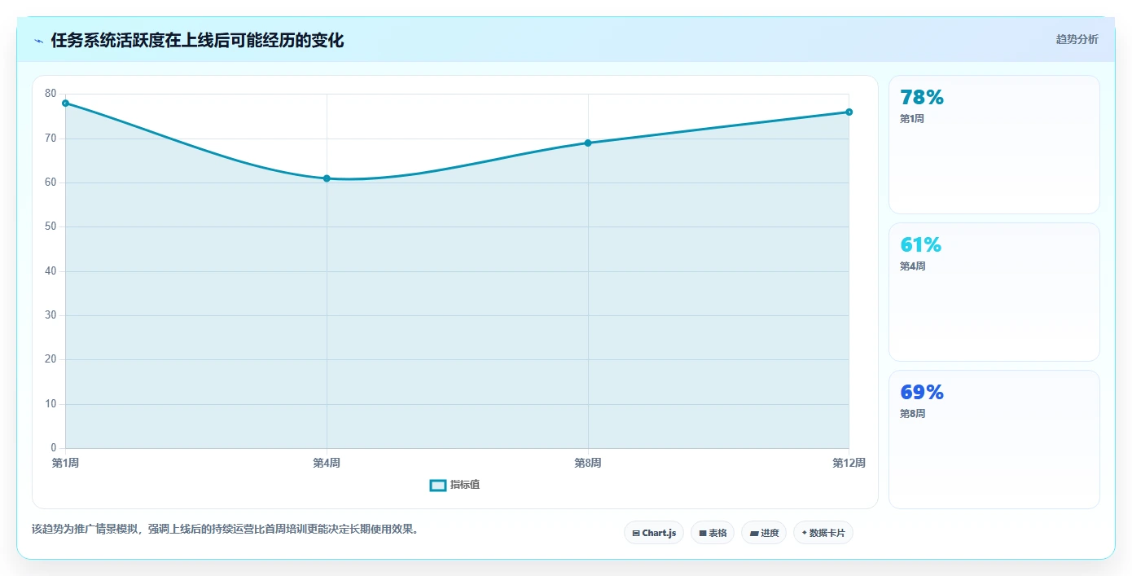The width and height of the screenshot is (1132, 576).
Task: Click the 第12周 data point on the line
Action: 849,112
